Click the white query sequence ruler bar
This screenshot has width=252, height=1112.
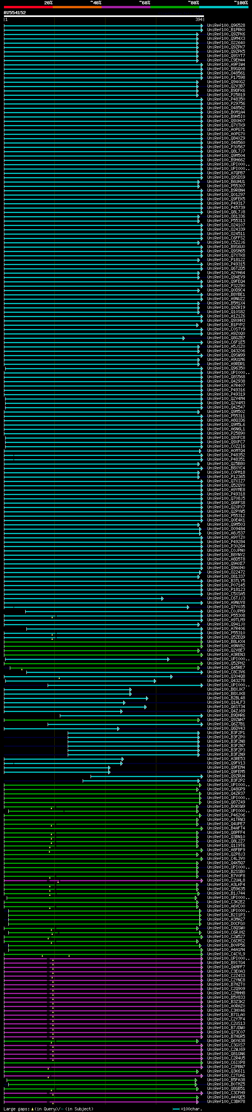coord(104,16)
